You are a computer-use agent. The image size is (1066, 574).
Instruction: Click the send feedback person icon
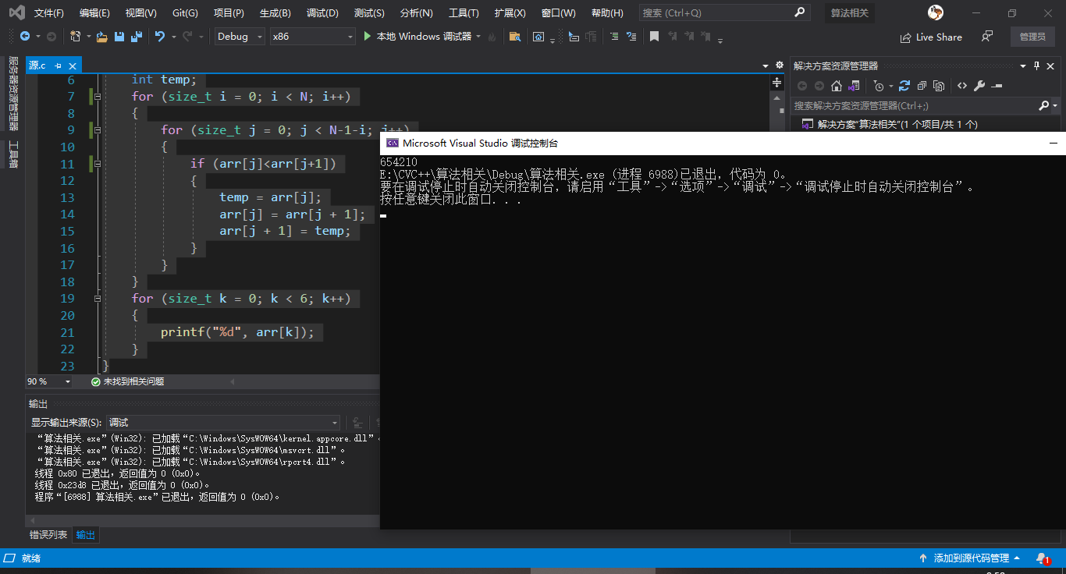click(x=987, y=37)
